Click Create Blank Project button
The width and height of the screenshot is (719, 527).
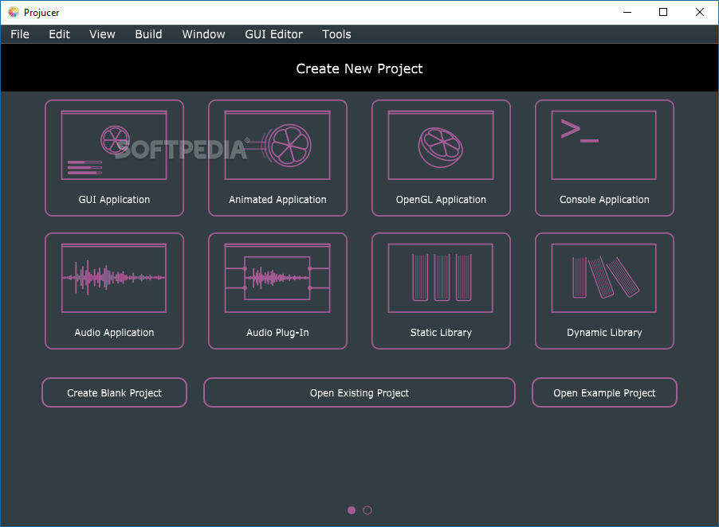coord(114,392)
